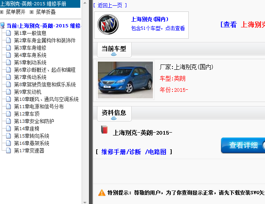Select the 资料信息 section tab
Viewport: 265px width, 204px height.
pyautogui.click(x=114, y=114)
